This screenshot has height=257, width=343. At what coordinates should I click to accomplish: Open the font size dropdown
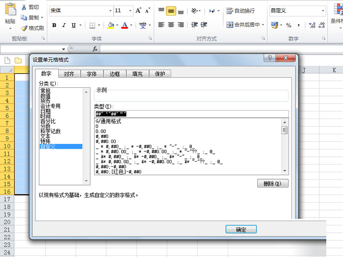130,11
